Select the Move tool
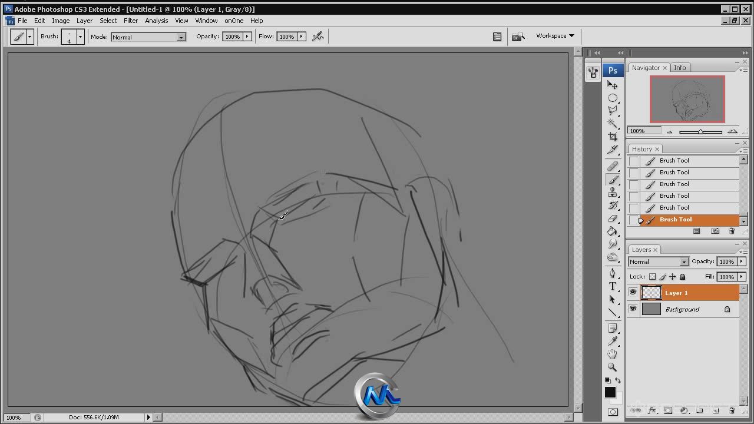Screen dimensions: 754x424 click(x=613, y=85)
